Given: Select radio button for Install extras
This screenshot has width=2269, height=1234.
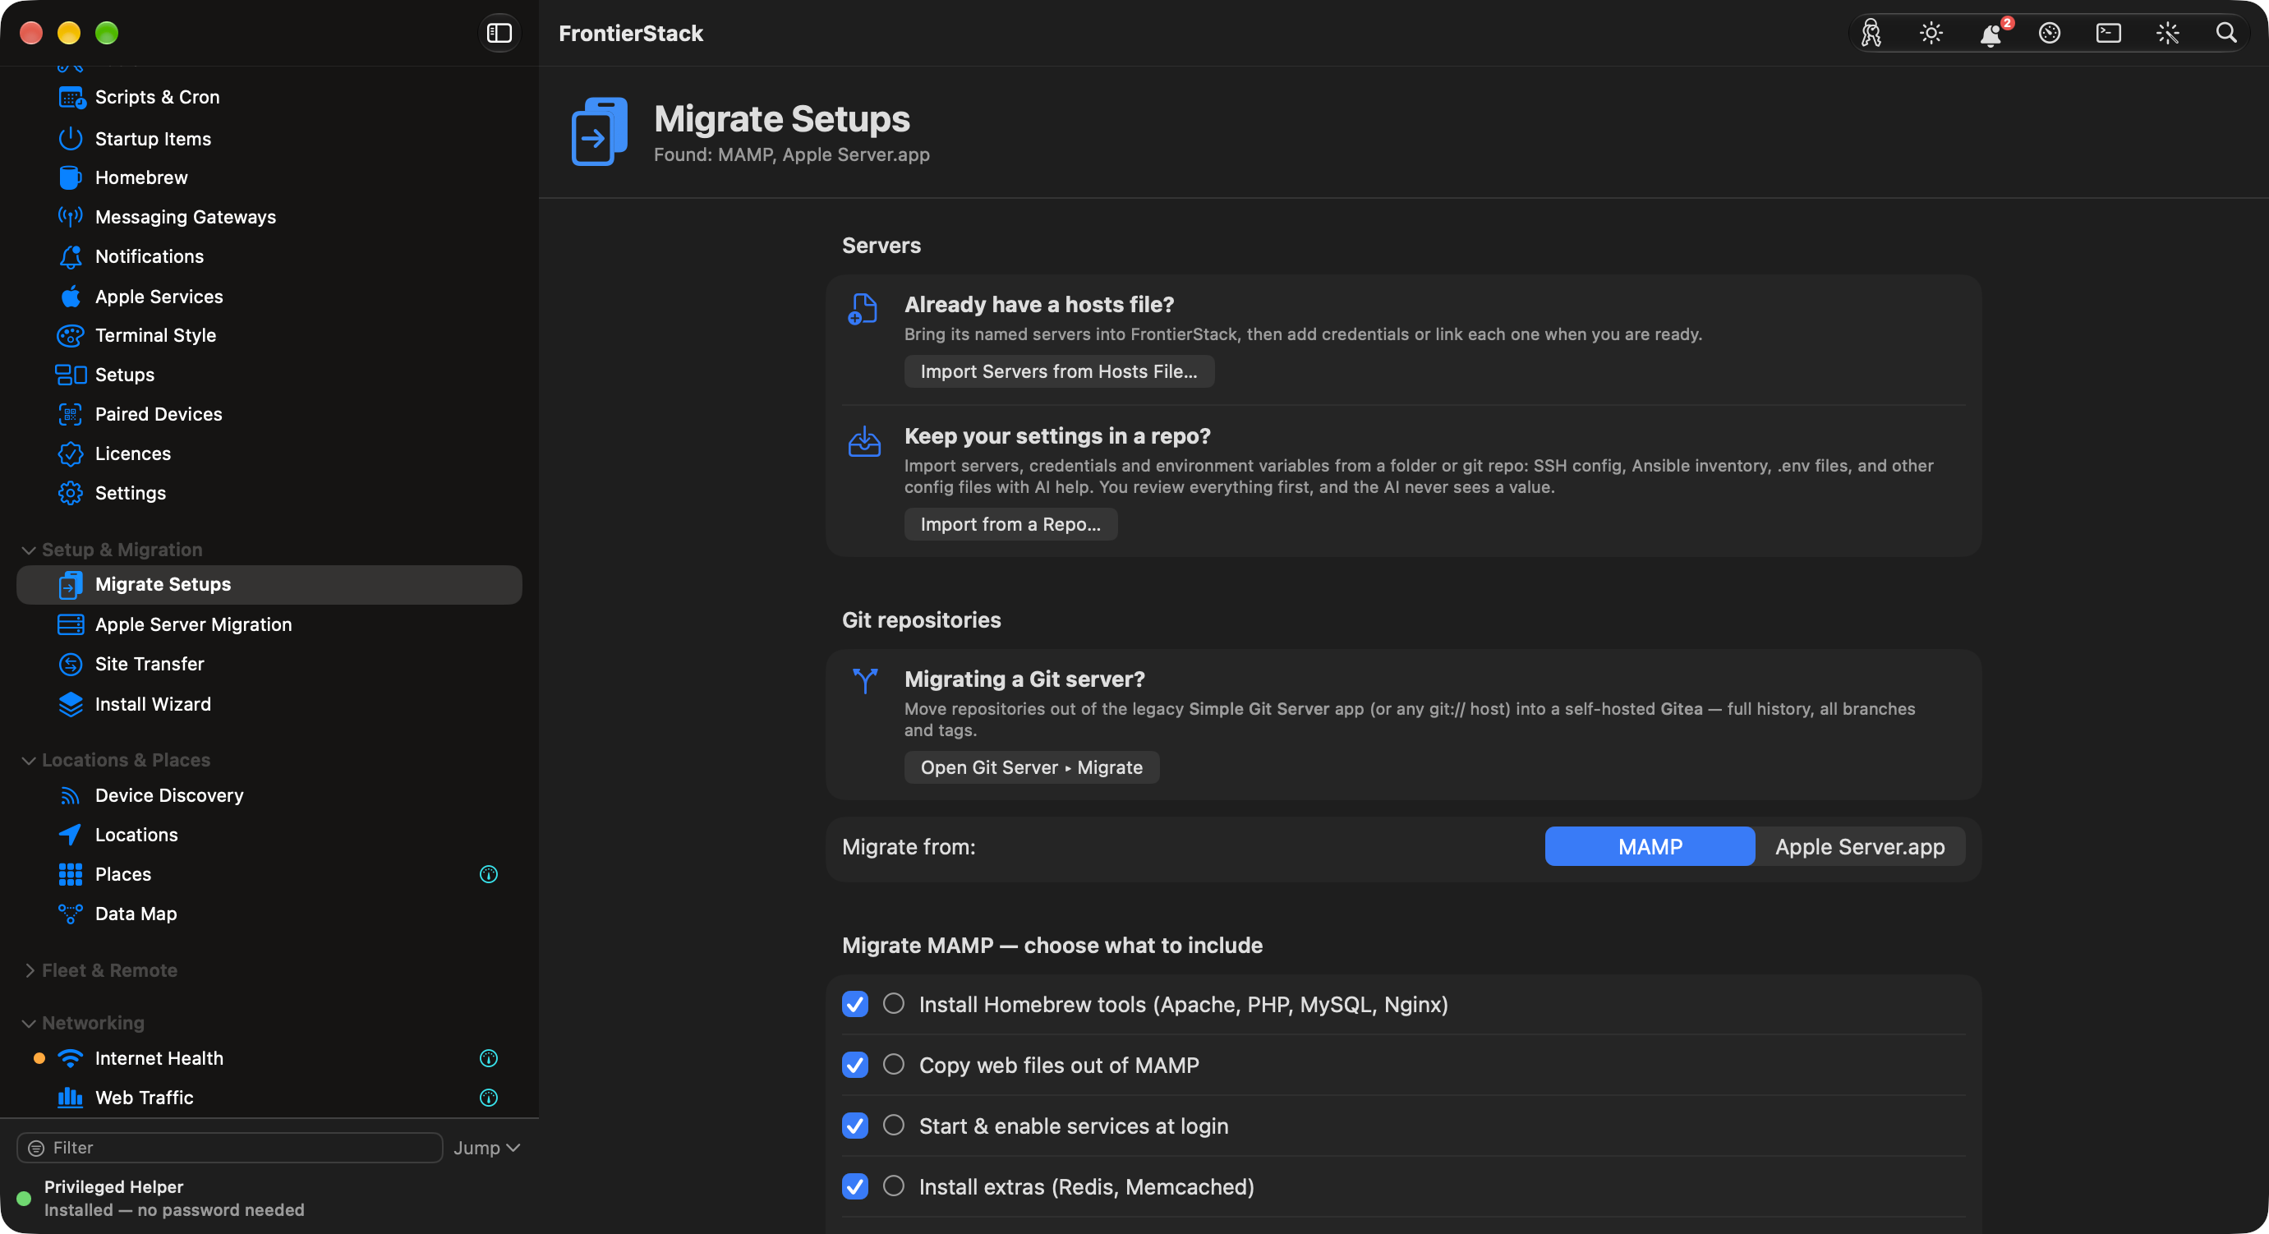Looking at the screenshot, I should tap(893, 1186).
